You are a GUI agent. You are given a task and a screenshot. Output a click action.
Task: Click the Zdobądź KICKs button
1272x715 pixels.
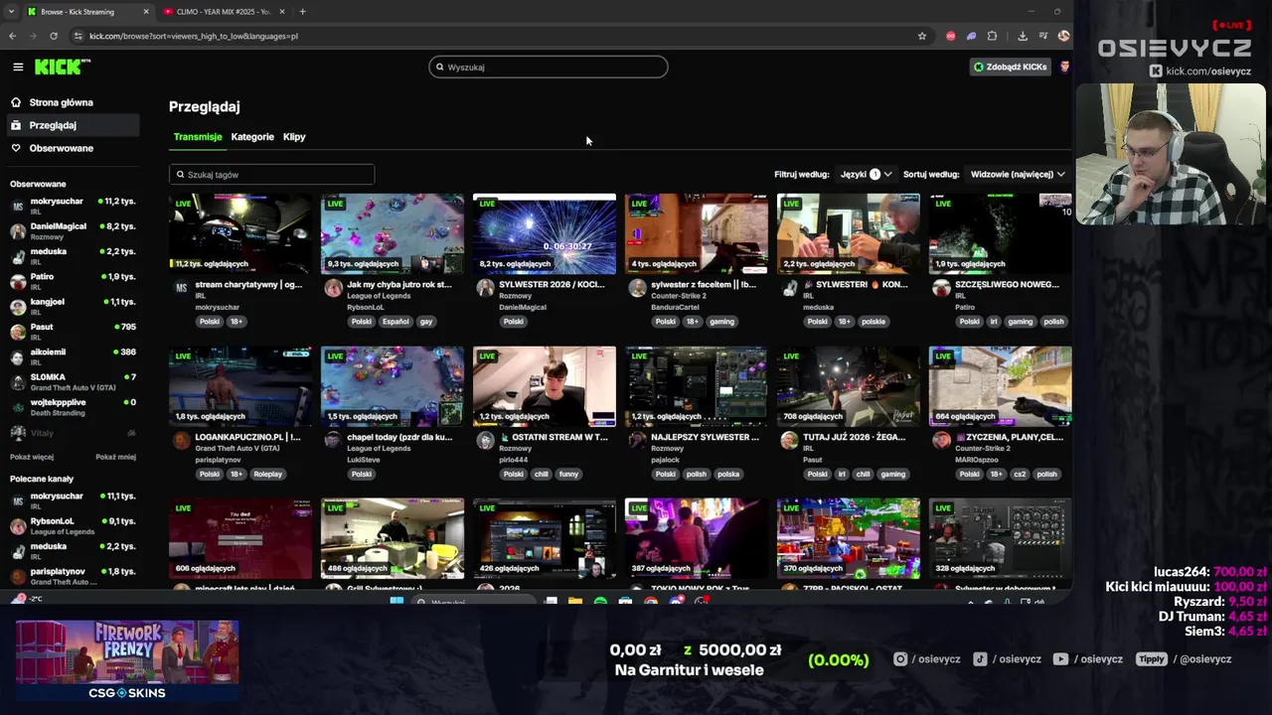click(1010, 67)
